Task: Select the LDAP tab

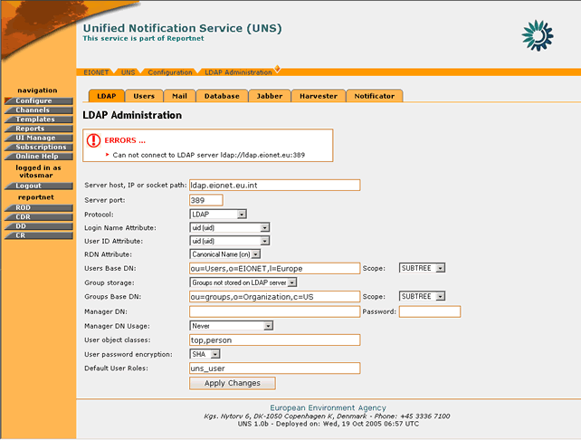Action: pos(107,96)
